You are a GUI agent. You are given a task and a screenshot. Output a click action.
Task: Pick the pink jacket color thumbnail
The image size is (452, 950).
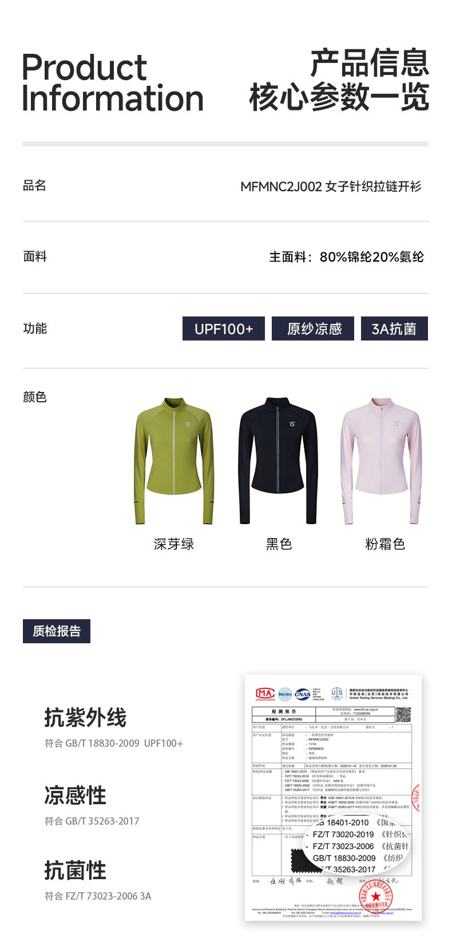coord(381,461)
